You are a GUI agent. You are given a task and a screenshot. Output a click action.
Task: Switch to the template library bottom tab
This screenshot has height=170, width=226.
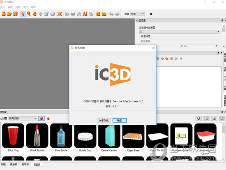pos(14,164)
